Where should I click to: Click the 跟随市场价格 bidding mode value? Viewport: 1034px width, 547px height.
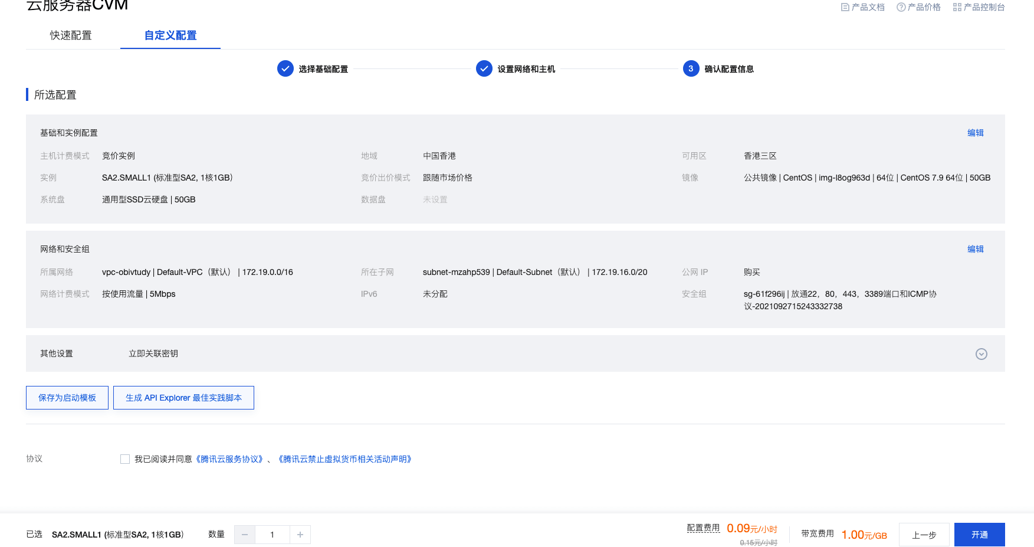click(448, 178)
